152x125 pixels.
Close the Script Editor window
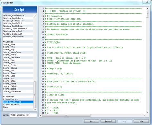(147, 2)
